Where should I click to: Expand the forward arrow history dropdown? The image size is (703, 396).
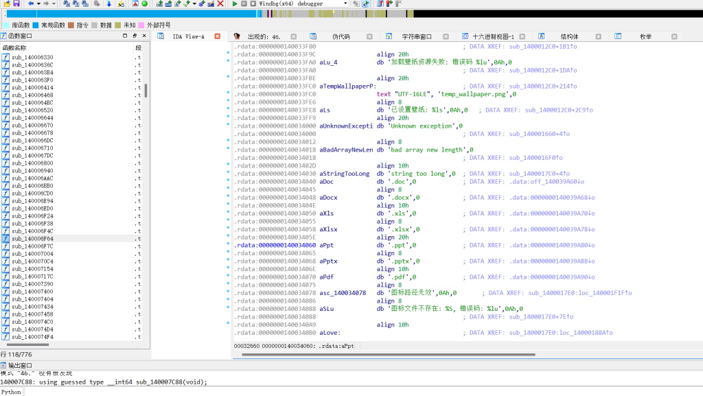coord(54,3)
